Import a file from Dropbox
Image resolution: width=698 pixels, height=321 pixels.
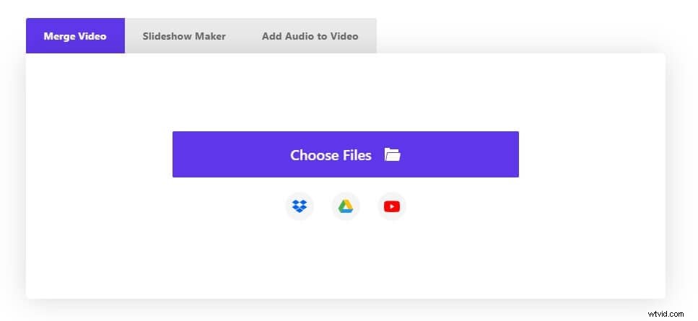coord(300,206)
